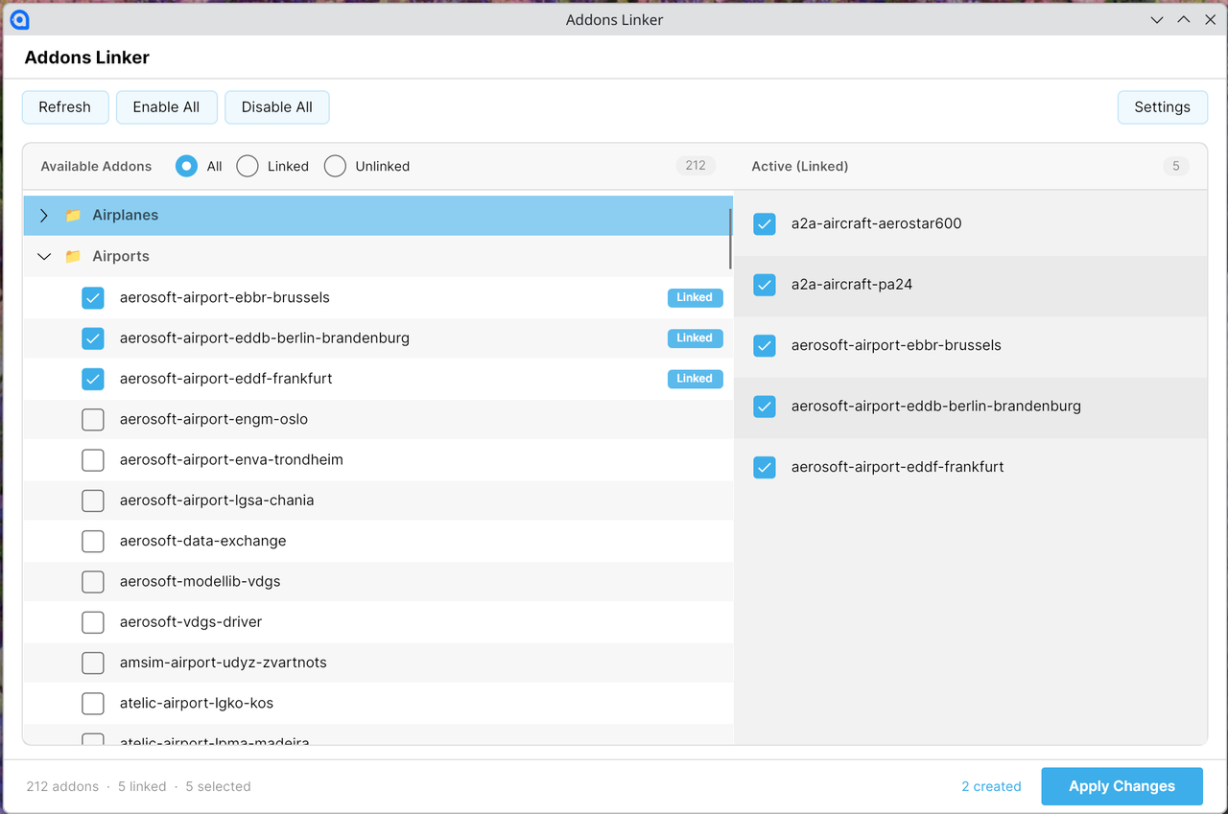Collapse the Airports folder chevron
This screenshot has height=814, width=1228.
[43, 257]
